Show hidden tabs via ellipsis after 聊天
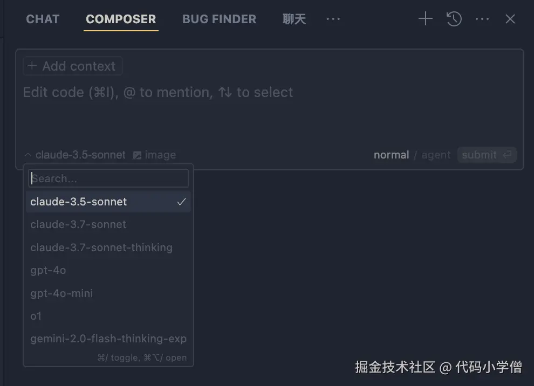The width and height of the screenshot is (534, 386). point(333,19)
